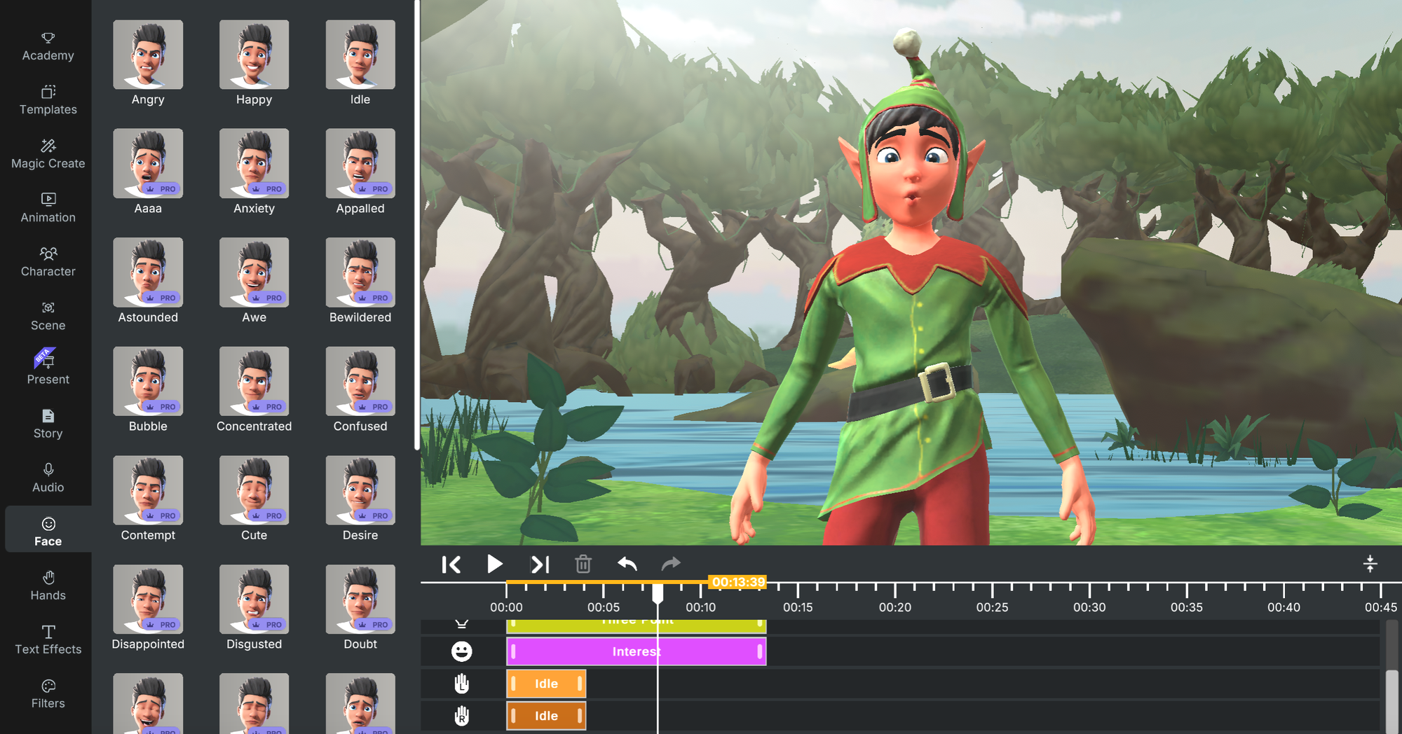Switch to the Animation tab
Viewport: 1402px width, 734px height.
[x=48, y=207]
